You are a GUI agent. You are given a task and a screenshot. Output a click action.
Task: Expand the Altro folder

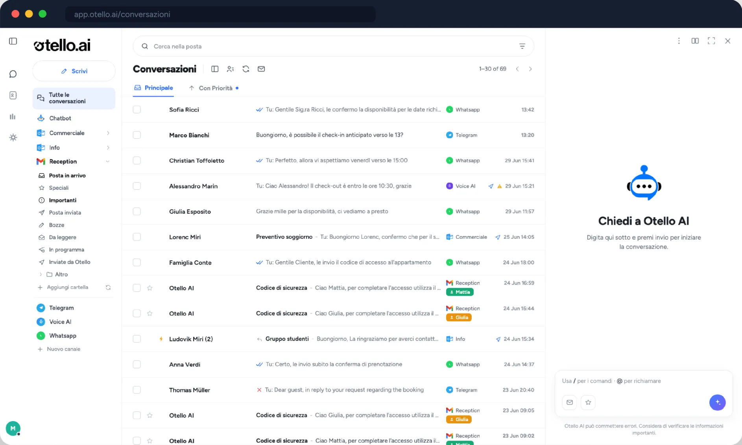[x=41, y=275]
